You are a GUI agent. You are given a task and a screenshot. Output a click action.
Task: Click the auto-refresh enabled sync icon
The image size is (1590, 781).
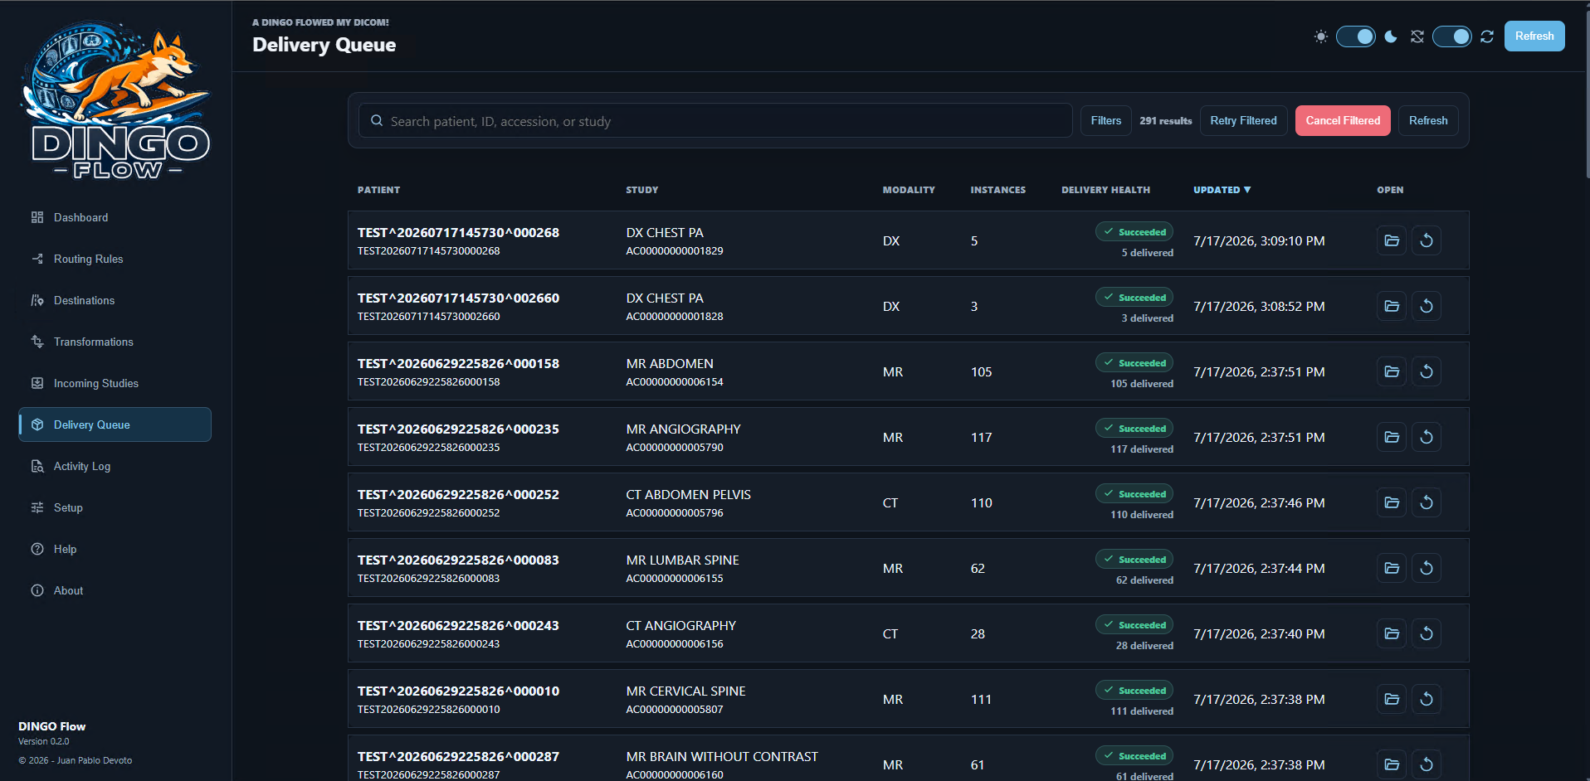[x=1487, y=36]
